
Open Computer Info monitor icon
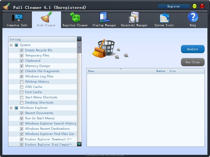pyautogui.click(x=17, y=18)
